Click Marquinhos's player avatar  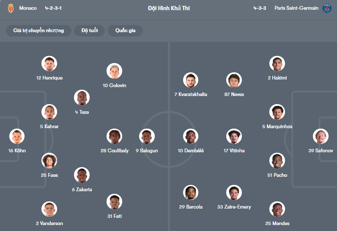tap(277, 112)
